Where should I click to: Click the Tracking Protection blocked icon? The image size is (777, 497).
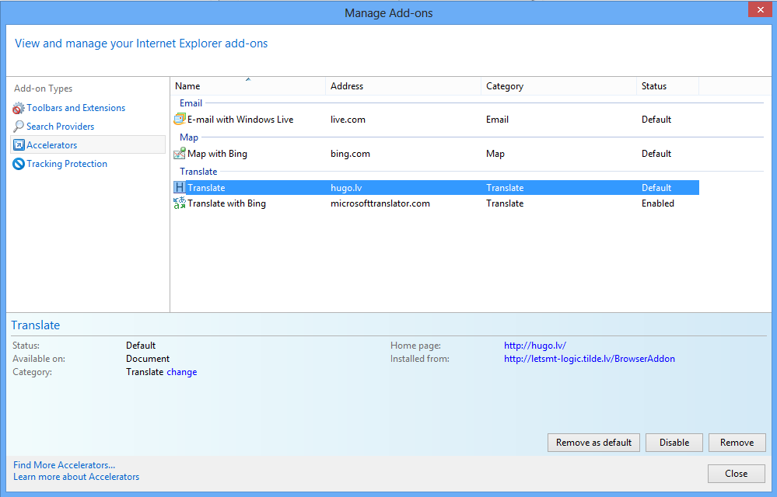point(19,164)
